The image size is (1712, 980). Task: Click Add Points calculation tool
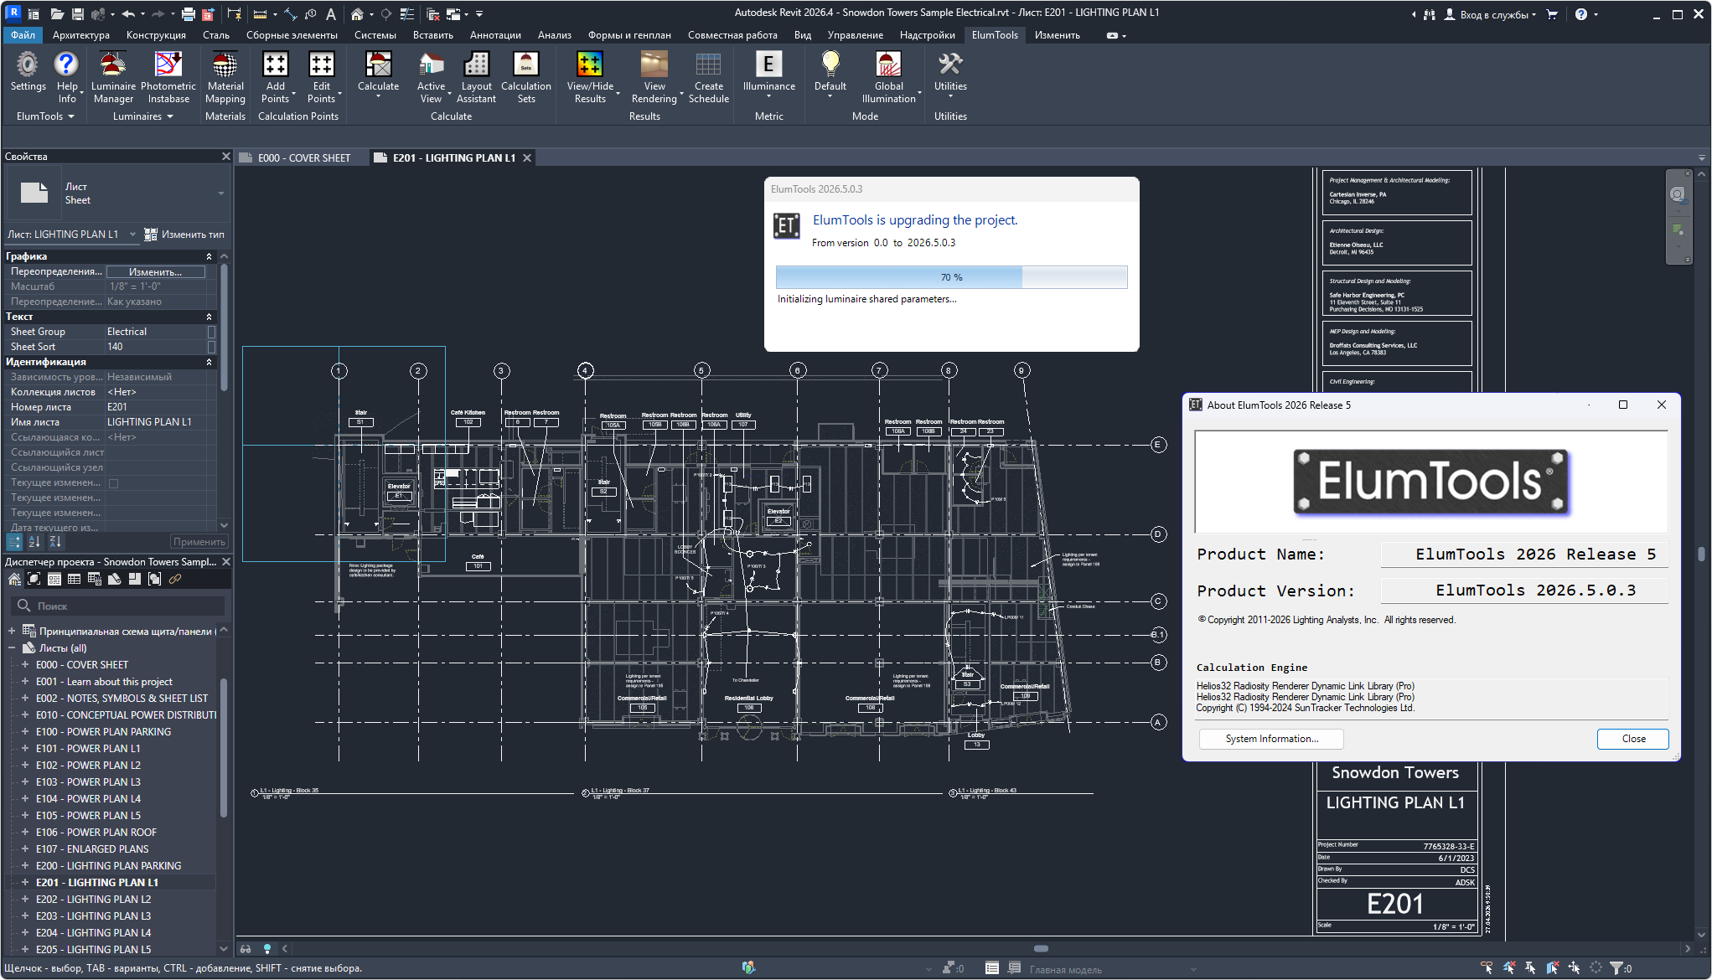[276, 77]
